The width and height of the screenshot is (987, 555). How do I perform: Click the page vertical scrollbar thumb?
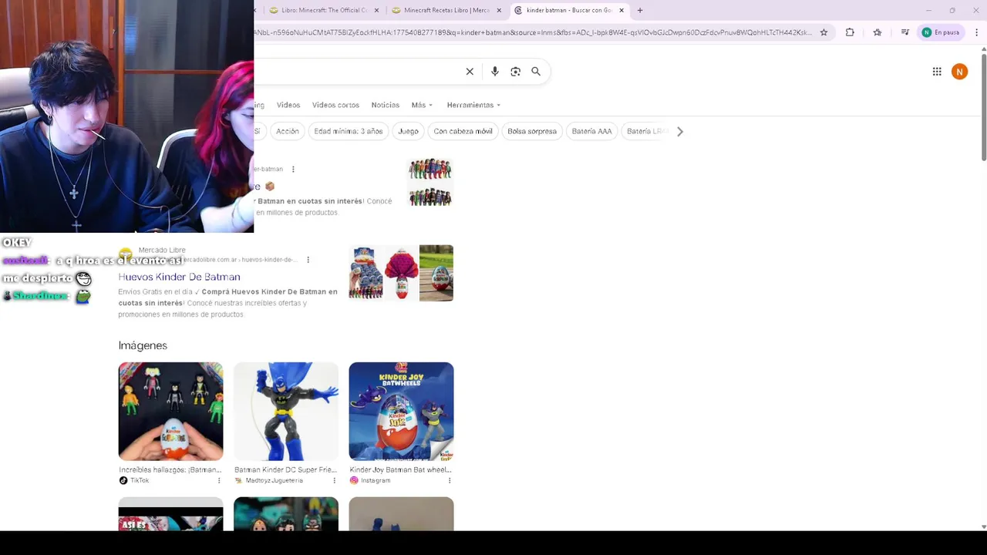tap(983, 107)
